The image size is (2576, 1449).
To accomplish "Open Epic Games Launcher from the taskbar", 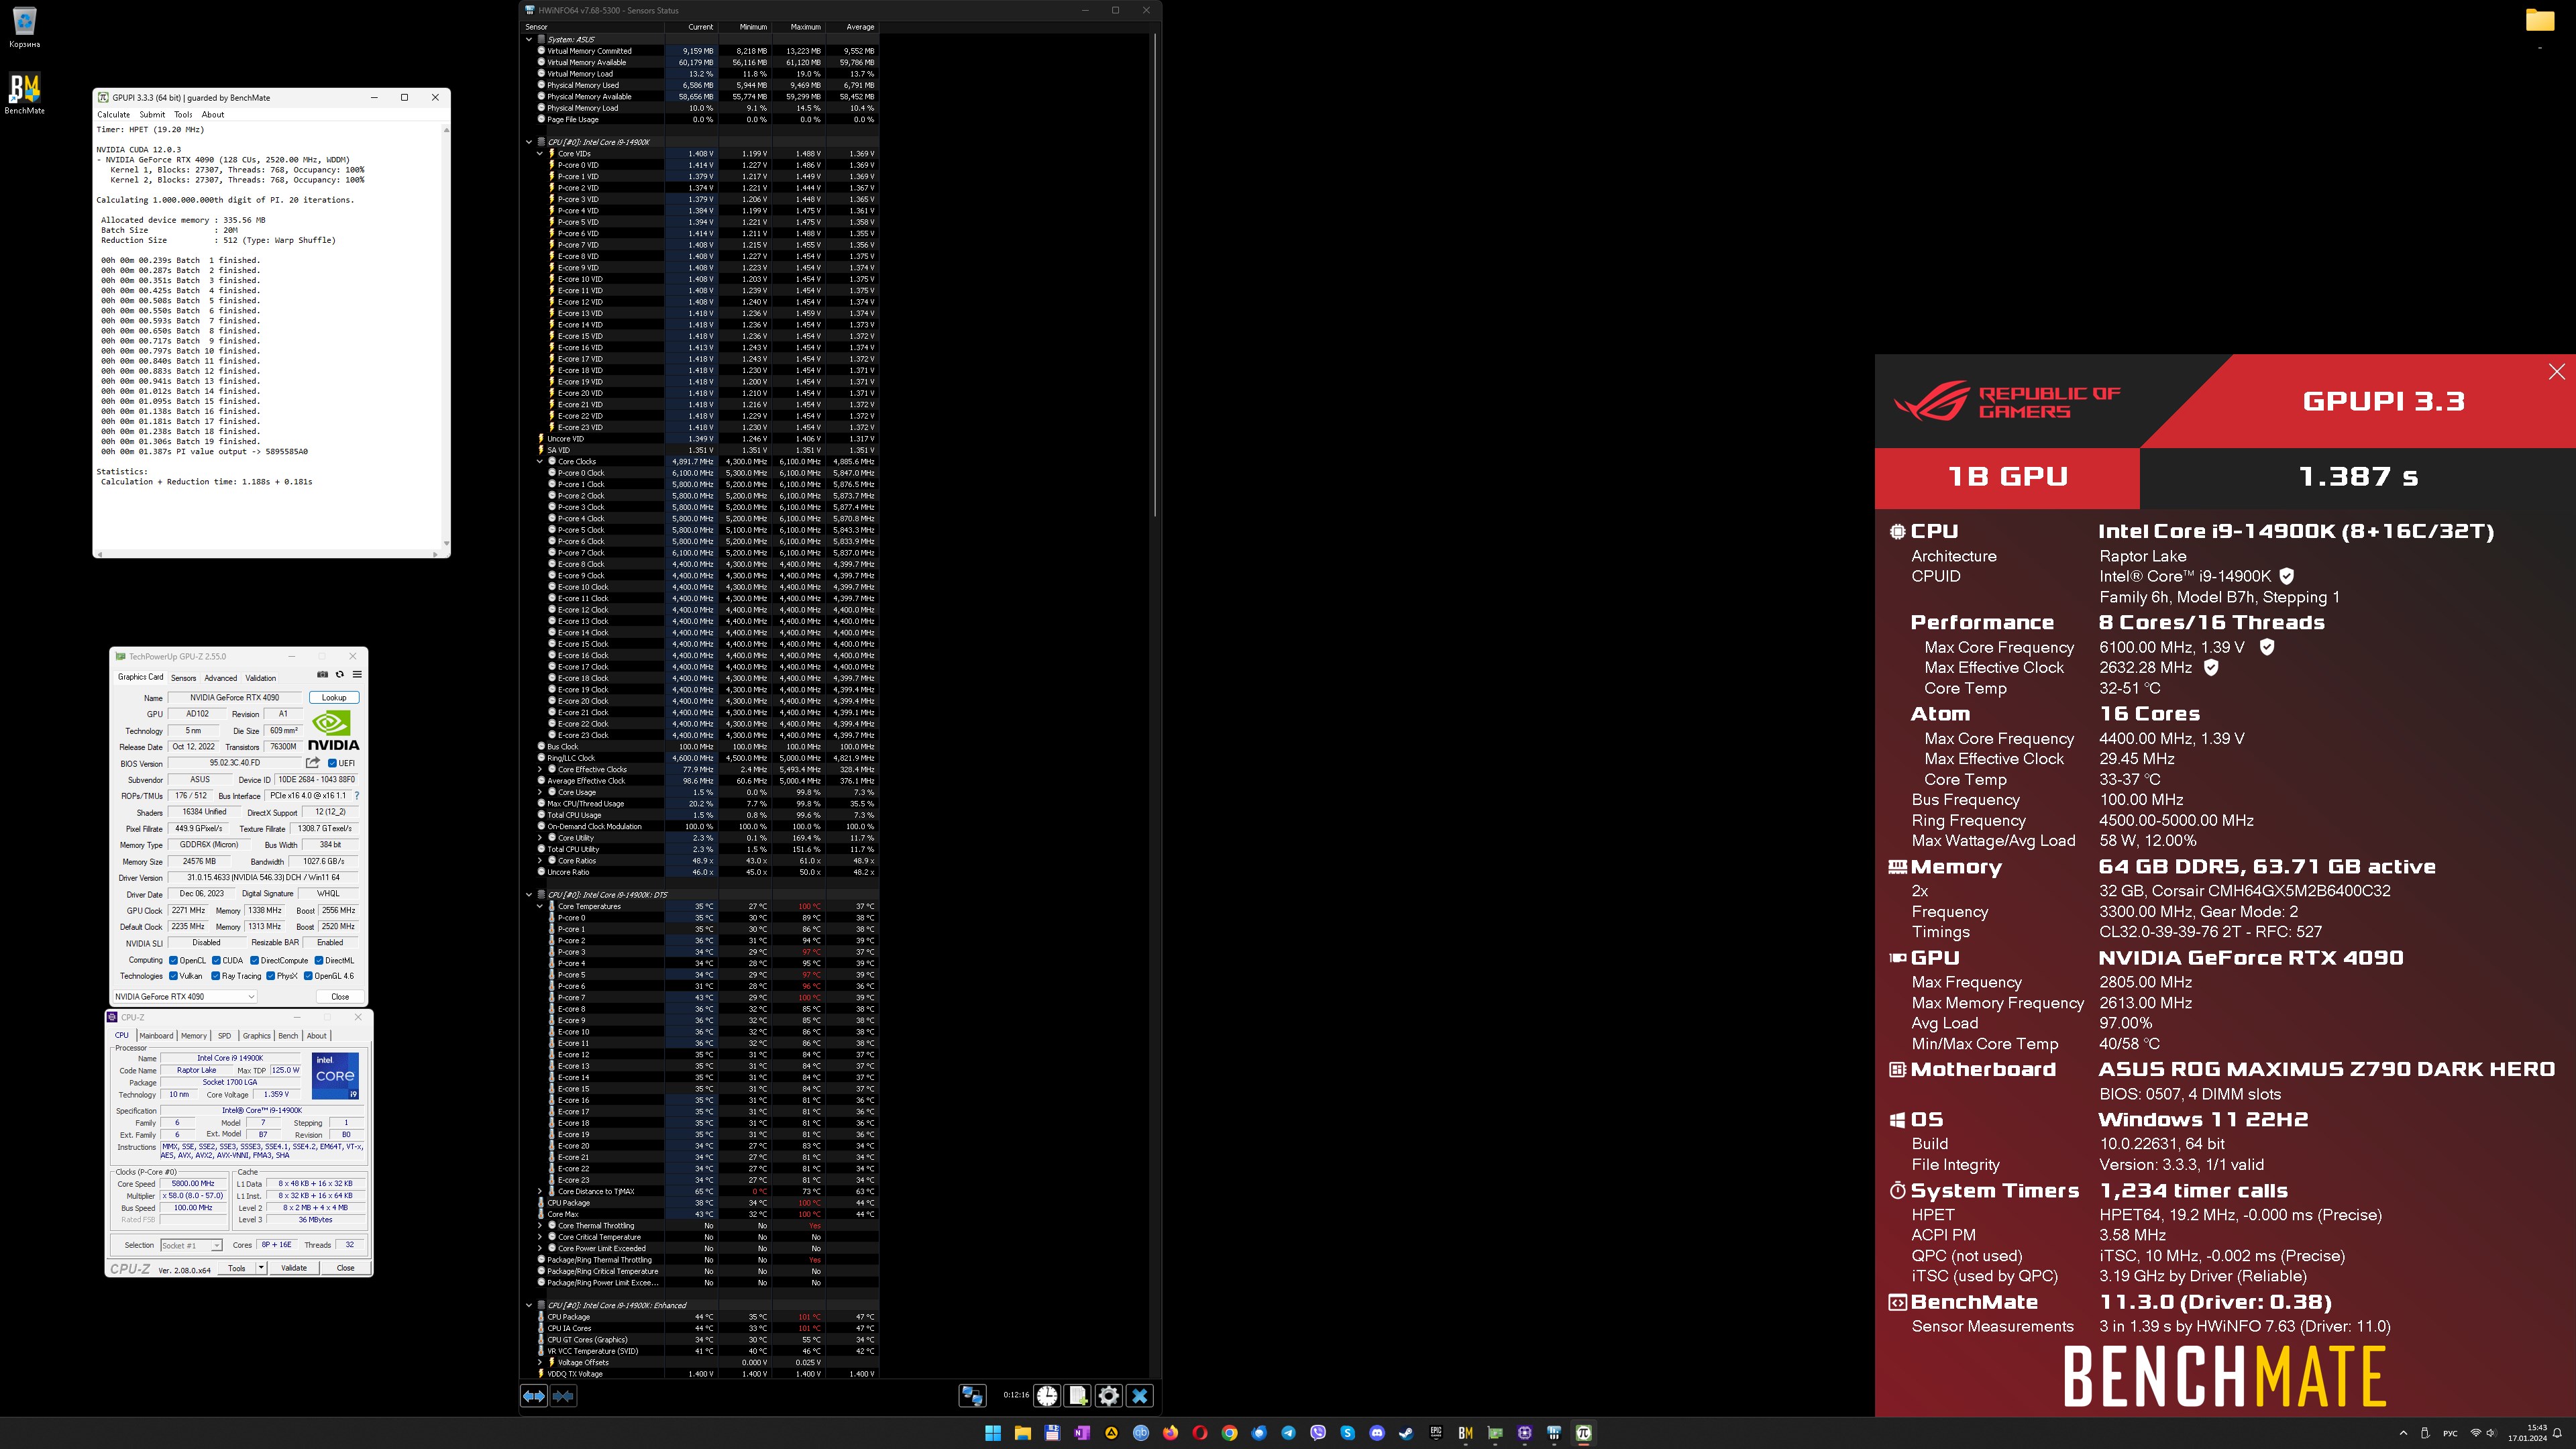I will coord(1436,1433).
